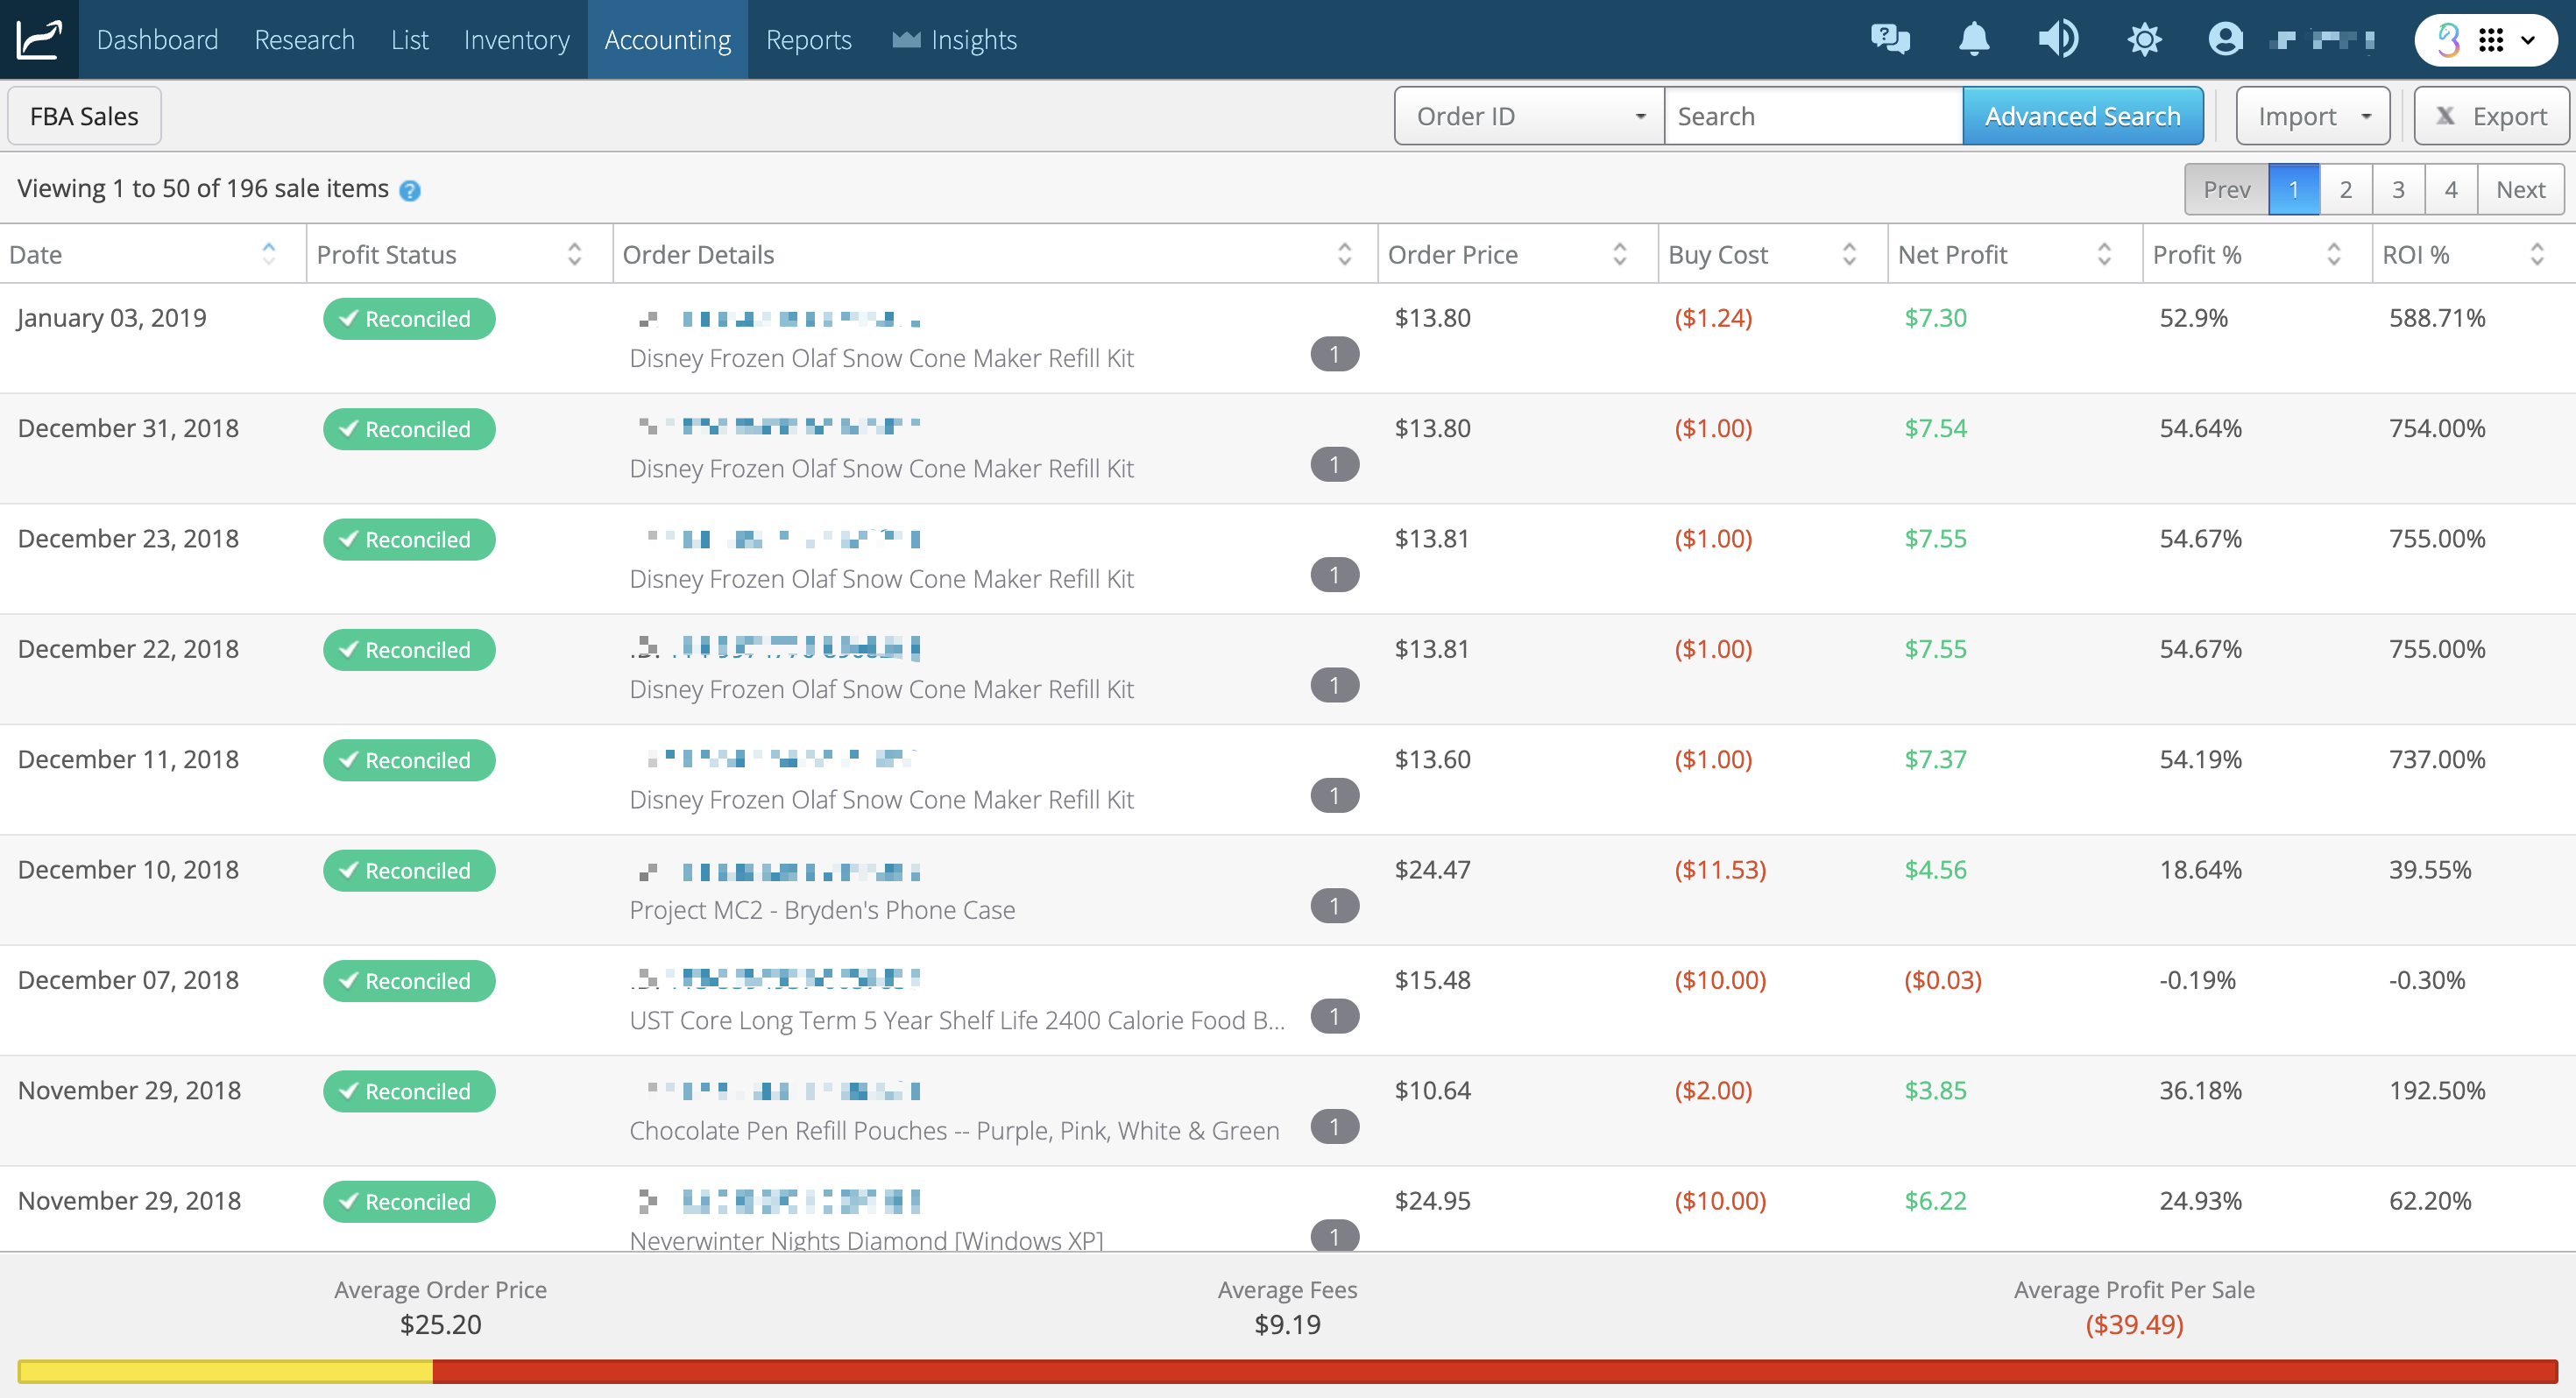Viewport: 2576px width, 1398px height.
Task: Click Neverwinter Nights Diamond product title
Action: click(866, 1240)
